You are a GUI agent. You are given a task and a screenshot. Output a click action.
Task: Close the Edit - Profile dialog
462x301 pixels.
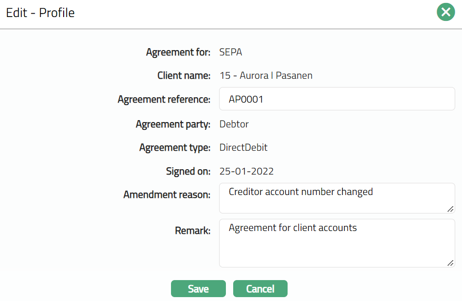point(445,12)
